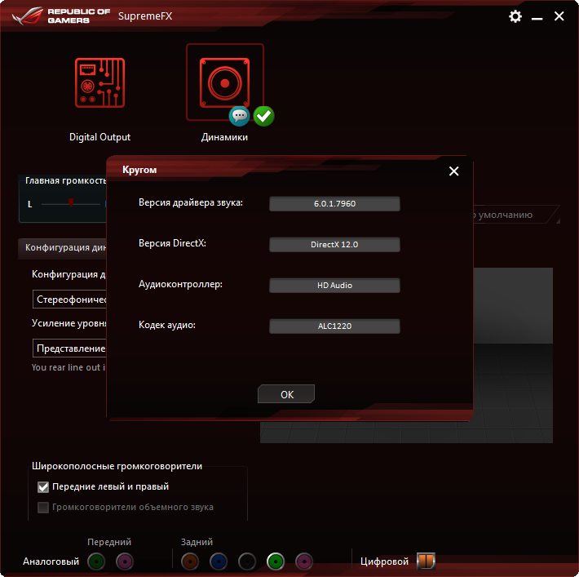Open the Представление dropdown

pos(69,348)
